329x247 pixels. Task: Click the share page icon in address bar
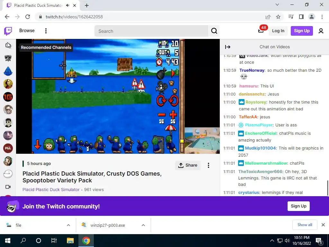[x=268, y=17]
